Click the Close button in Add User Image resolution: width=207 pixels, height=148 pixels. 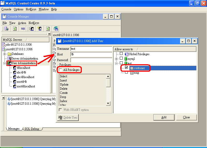click(186, 117)
